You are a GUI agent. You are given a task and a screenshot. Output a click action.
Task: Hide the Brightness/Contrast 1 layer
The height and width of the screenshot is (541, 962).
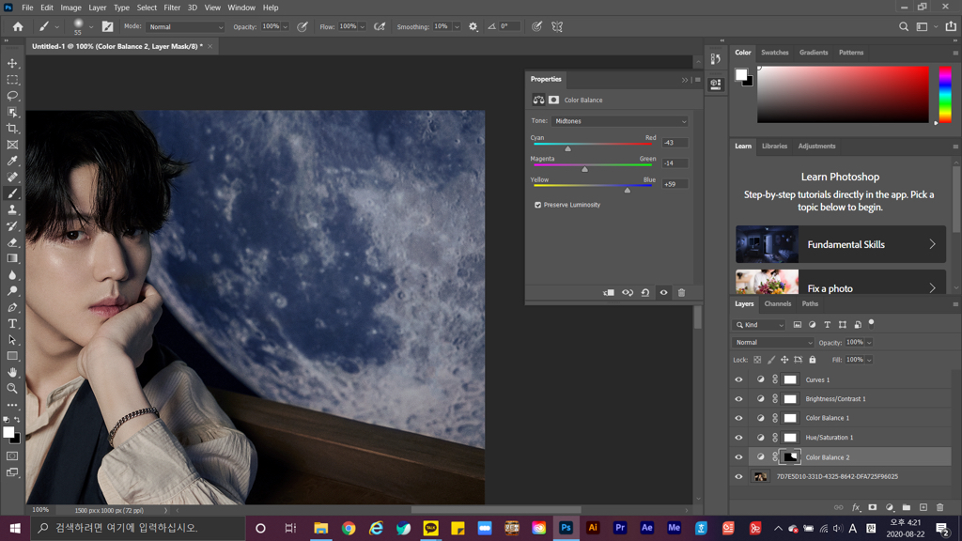click(x=738, y=398)
